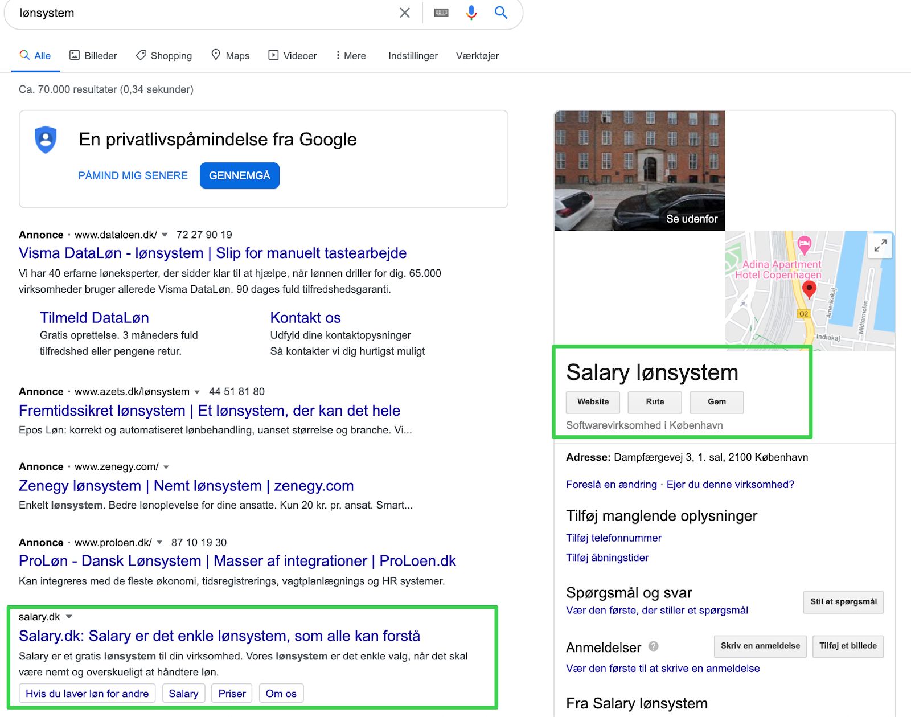Click the Website button in the business panel
The image size is (911, 717).
pyautogui.click(x=593, y=402)
